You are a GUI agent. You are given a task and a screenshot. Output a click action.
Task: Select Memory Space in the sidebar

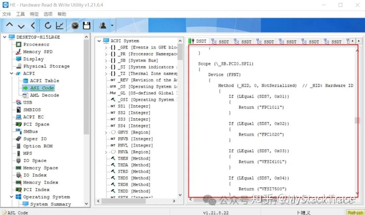click(41, 168)
